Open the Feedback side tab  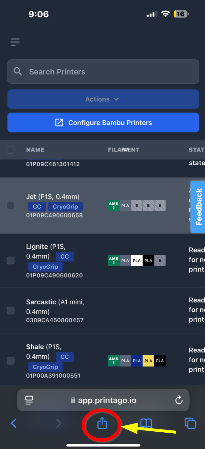[x=198, y=207]
